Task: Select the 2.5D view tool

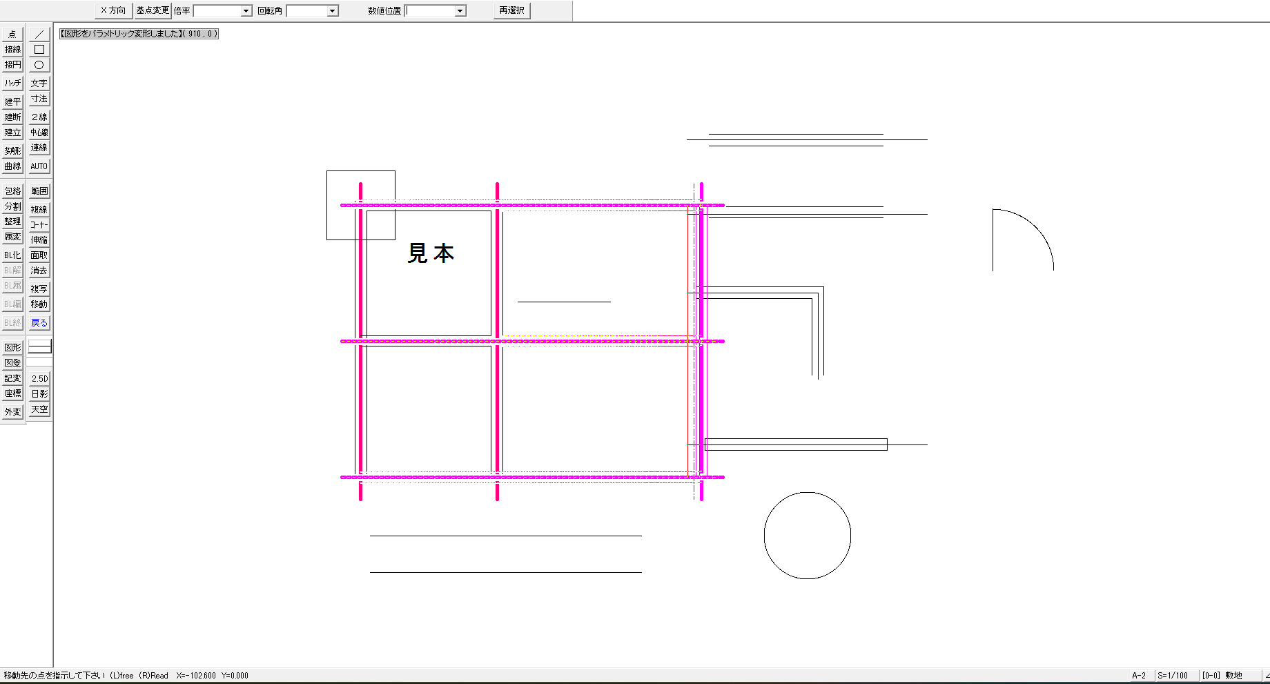Action: pyautogui.click(x=39, y=378)
